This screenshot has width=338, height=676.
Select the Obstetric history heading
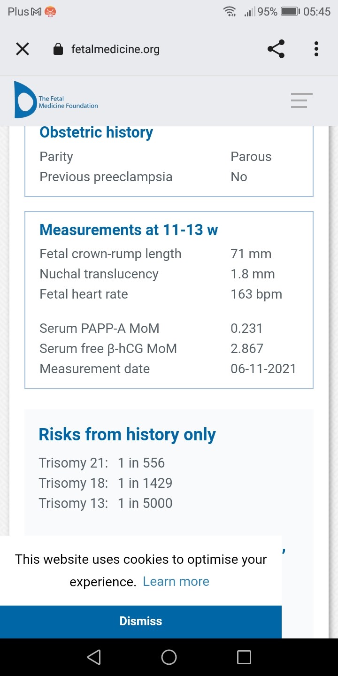[96, 132]
